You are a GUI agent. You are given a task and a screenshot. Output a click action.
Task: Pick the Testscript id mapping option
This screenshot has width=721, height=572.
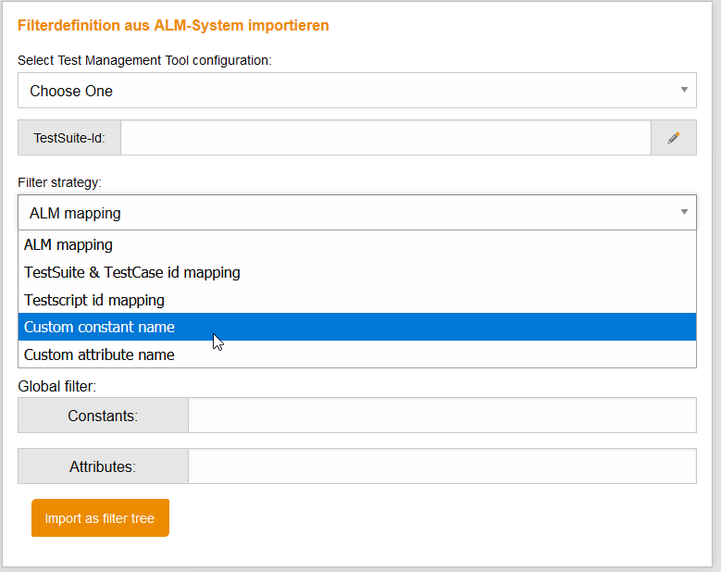(x=94, y=300)
